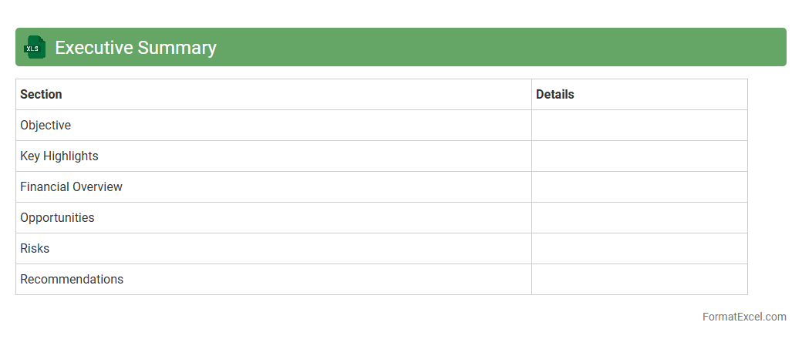
Task: Select the Financial Overview row label
Action: click(x=71, y=187)
